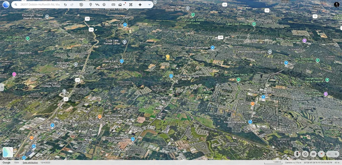
Task: Click the Lake Creek Preserve park marker
Action: click(254, 24)
